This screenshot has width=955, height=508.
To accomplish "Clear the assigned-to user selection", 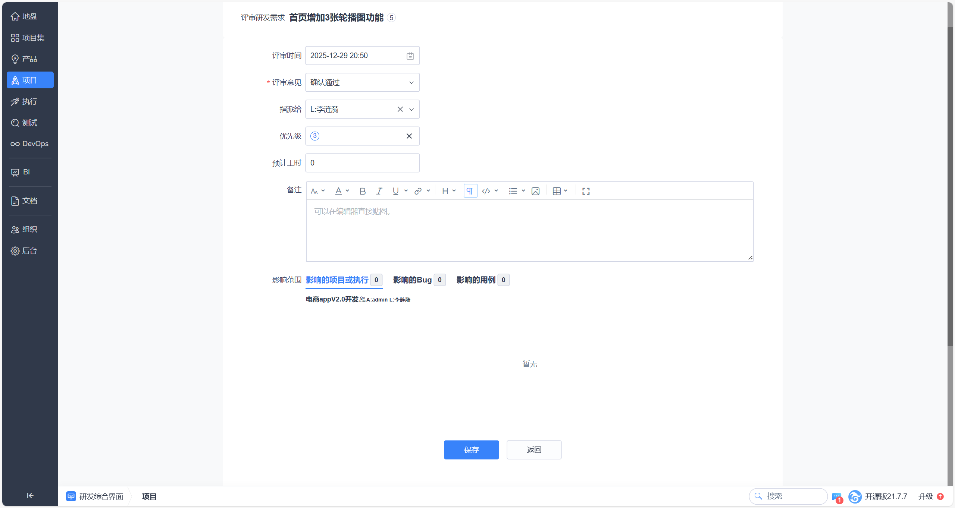I will (400, 109).
